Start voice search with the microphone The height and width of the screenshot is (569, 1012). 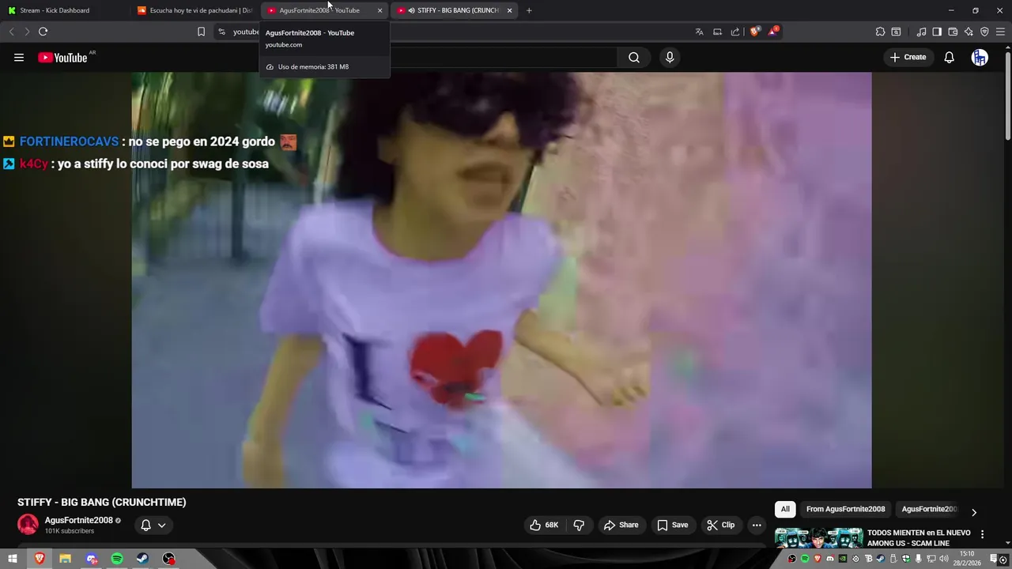(x=670, y=57)
